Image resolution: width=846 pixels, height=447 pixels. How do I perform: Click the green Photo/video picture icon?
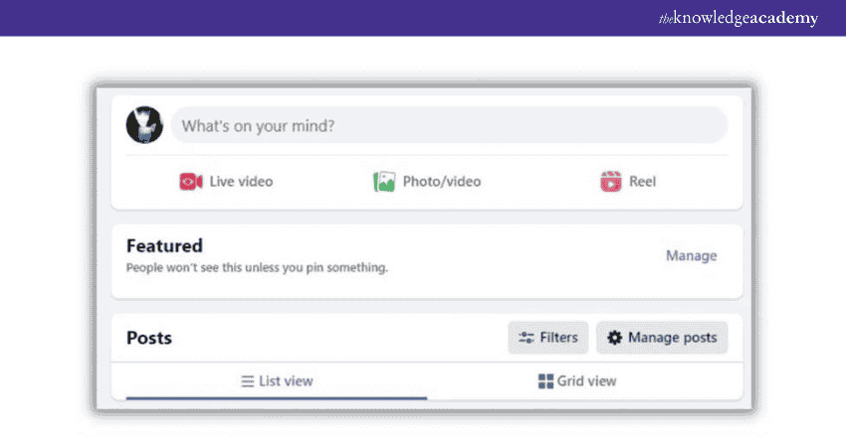(384, 182)
